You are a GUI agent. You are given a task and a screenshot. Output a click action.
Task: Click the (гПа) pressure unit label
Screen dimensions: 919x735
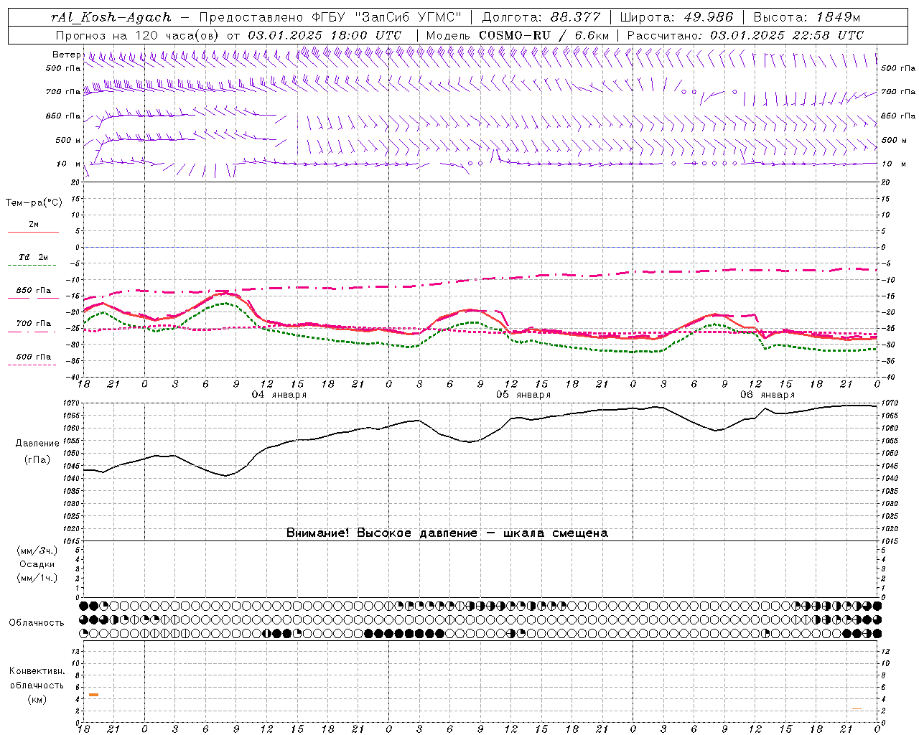pyautogui.click(x=37, y=459)
